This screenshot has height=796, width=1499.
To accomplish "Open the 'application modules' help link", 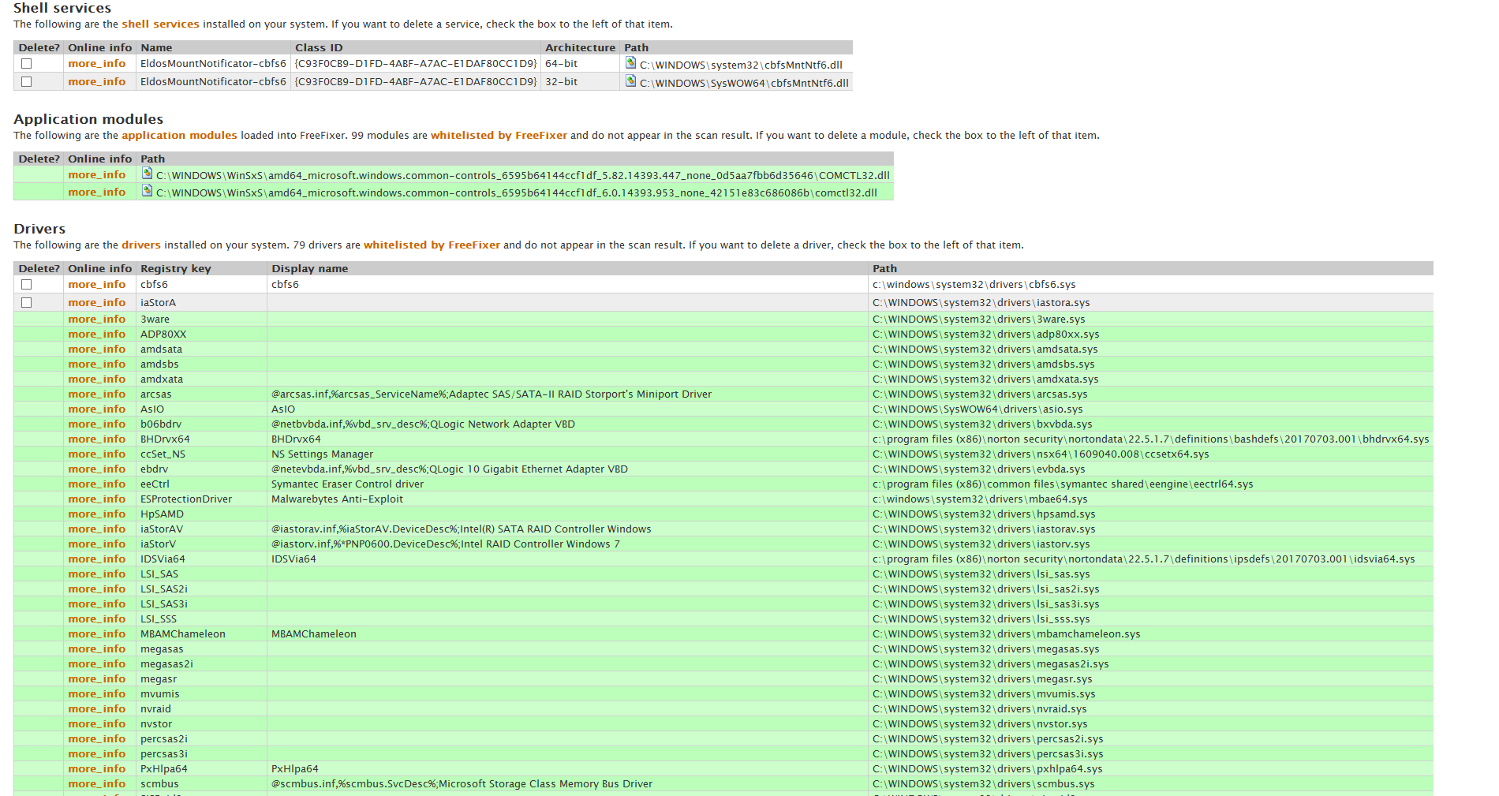I will pos(179,136).
